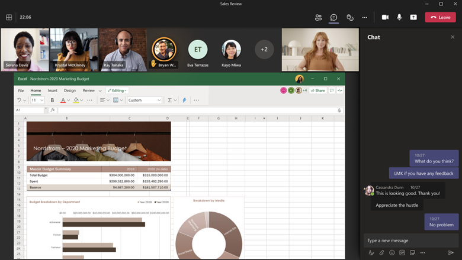Open the merge cells dropdown arrow
462x260 pixels.
coord(121,100)
